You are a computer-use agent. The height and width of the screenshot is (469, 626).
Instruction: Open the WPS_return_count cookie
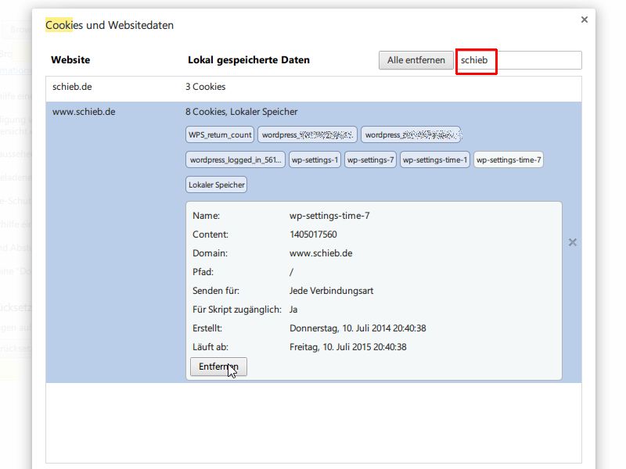[220, 134]
